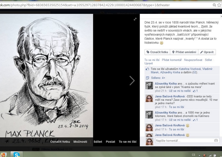Click the Max Planck portrait drawing

(46, 76)
